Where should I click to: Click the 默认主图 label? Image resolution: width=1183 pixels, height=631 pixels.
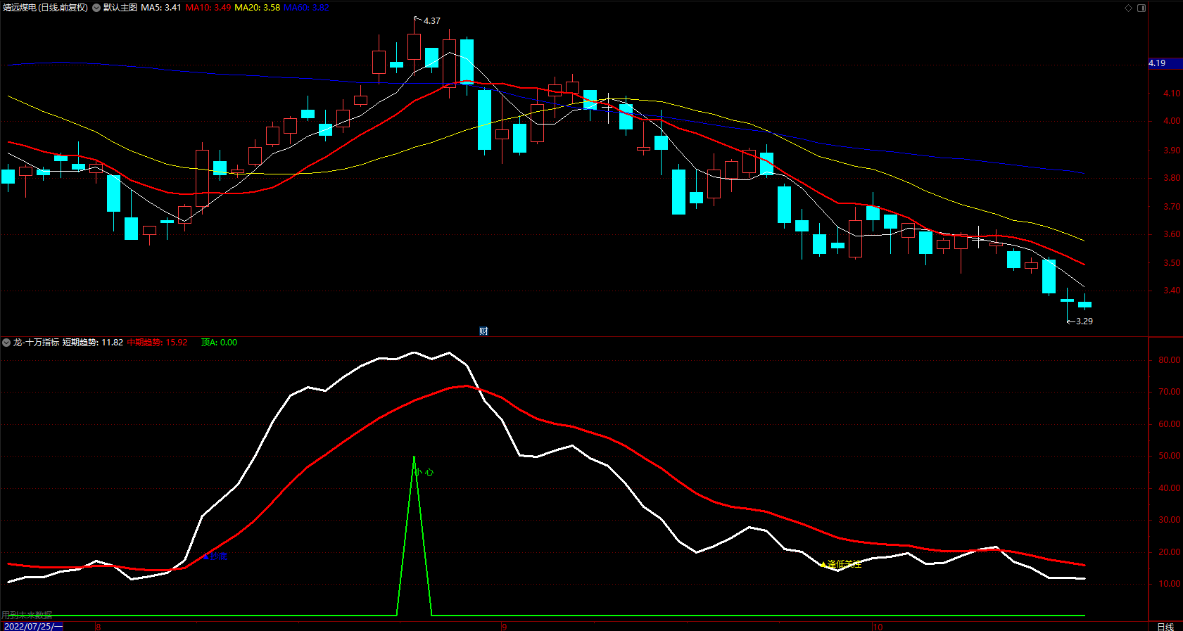(120, 8)
